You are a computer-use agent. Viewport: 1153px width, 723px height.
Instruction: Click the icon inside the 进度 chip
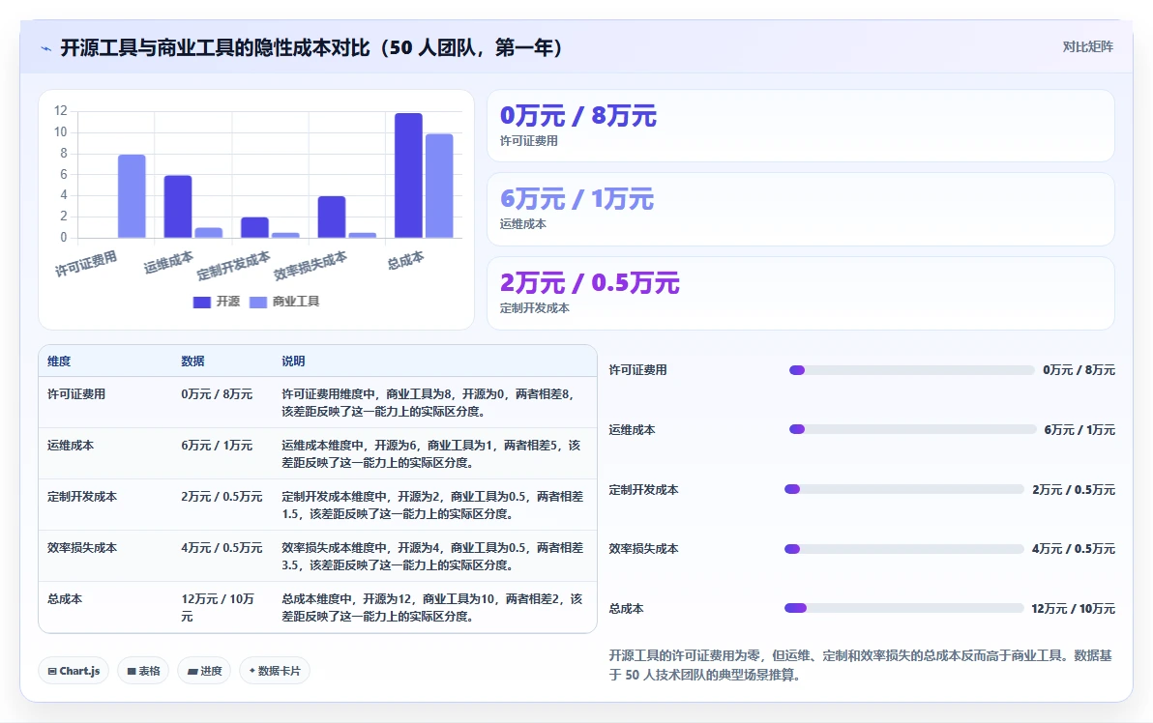[192, 672]
